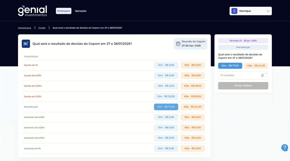Image resolution: width=290 pixels, height=161 pixels.
Task: Click Sim for Aumento de 0,25%
Action: pyautogui.click(x=166, y=117)
